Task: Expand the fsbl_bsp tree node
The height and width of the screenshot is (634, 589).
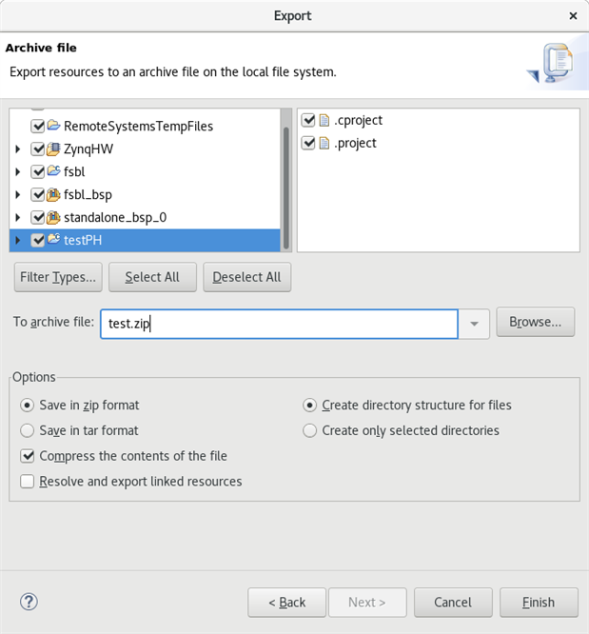Action: (x=18, y=195)
